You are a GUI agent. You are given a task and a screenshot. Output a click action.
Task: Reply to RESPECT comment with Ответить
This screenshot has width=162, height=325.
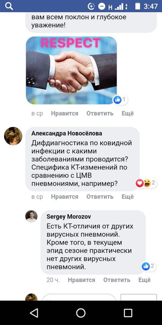(100, 113)
